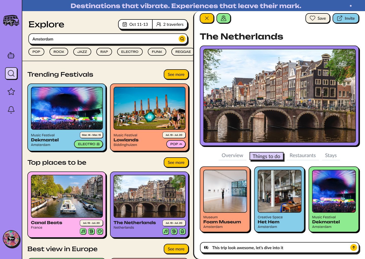Open favorites via the star icon
The width and height of the screenshot is (365, 259).
click(x=11, y=92)
